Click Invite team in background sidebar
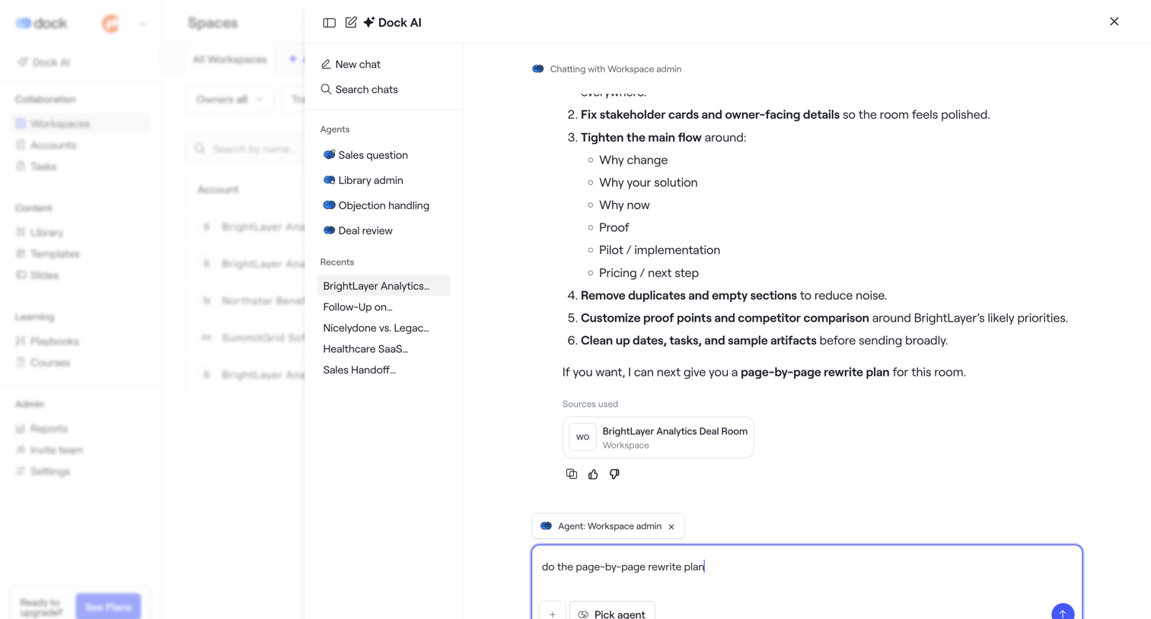 50,450
